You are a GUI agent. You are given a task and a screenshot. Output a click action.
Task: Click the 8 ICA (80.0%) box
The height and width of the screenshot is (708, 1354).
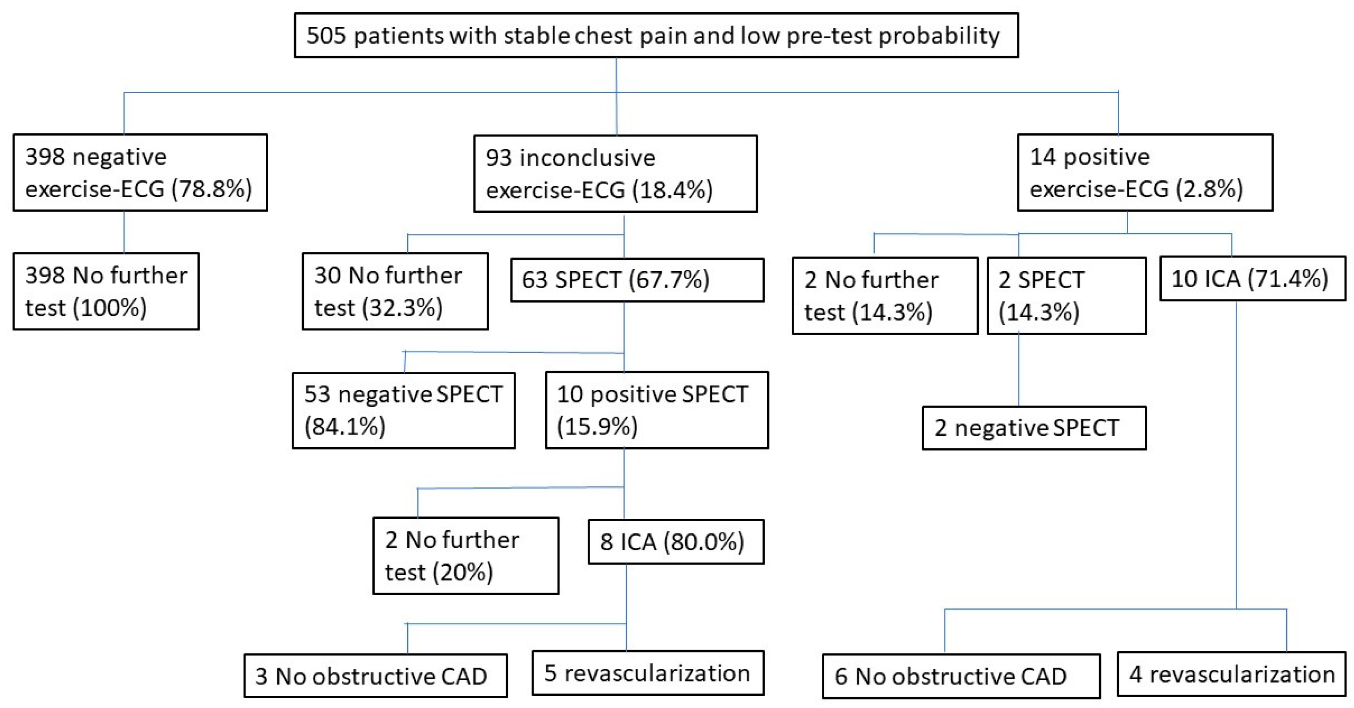[x=675, y=542]
